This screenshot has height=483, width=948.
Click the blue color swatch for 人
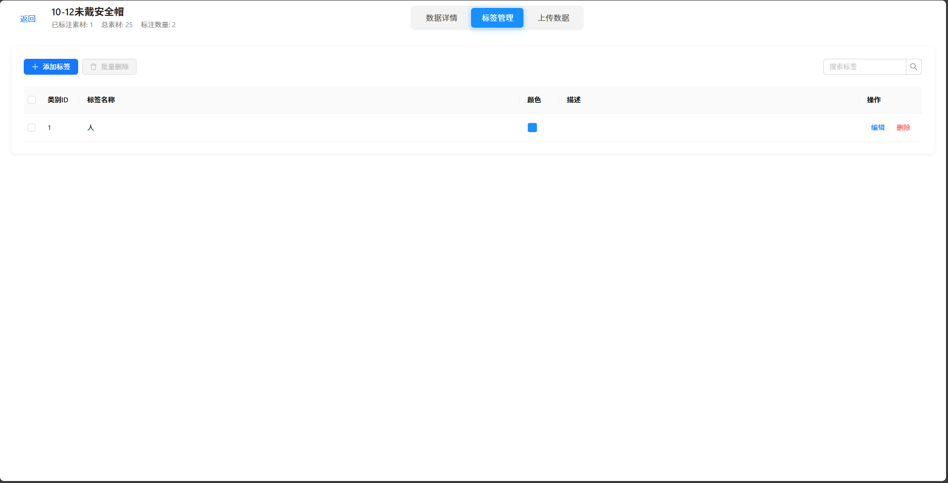pos(532,128)
